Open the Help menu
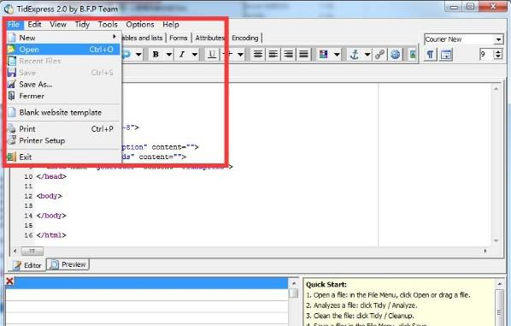Image resolution: width=511 pixels, height=326 pixels. click(171, 25)
